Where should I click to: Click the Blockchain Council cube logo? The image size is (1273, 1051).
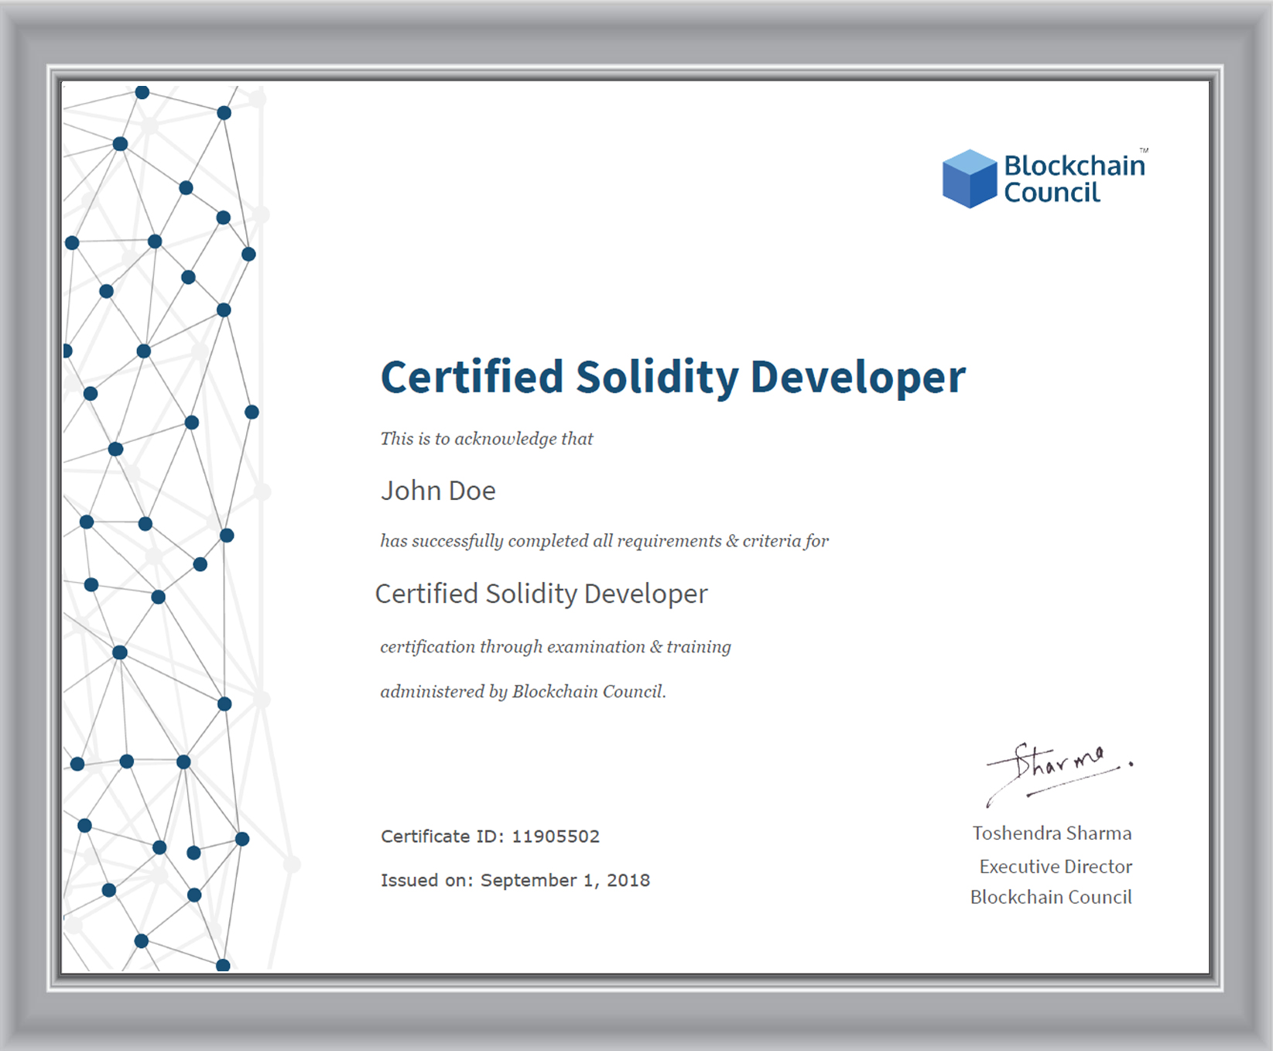point(969,179)
